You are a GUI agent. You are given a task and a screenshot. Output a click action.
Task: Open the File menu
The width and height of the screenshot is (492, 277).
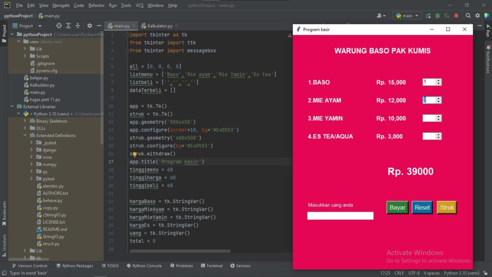19,5
